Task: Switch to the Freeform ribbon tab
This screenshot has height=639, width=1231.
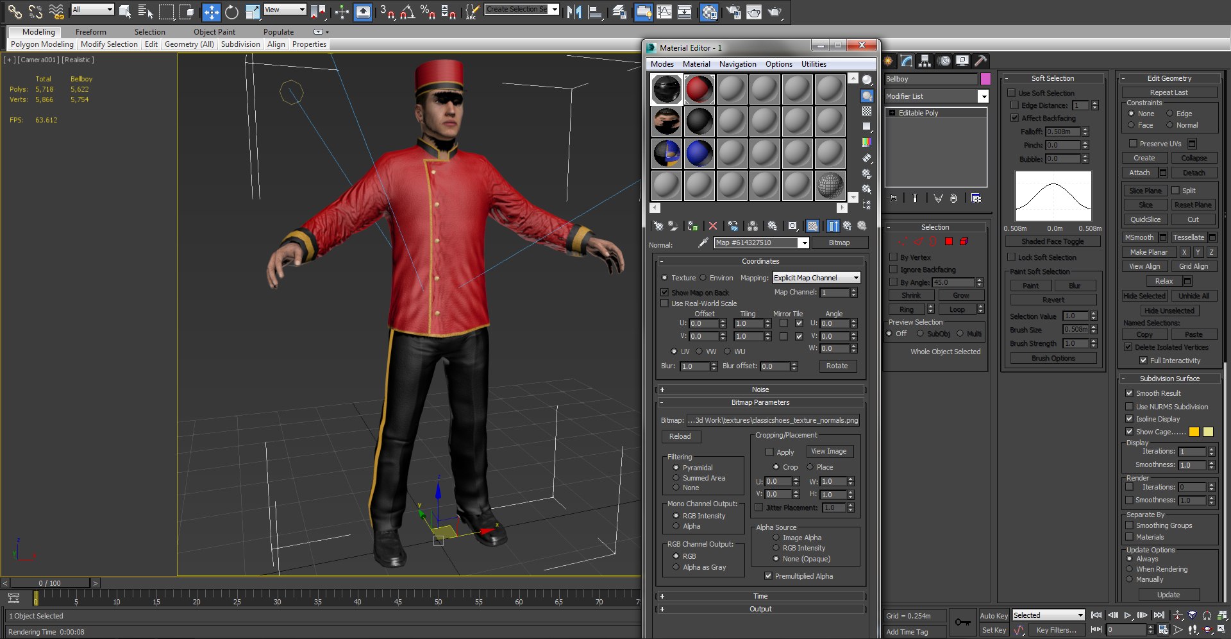Action: point(90,32)
